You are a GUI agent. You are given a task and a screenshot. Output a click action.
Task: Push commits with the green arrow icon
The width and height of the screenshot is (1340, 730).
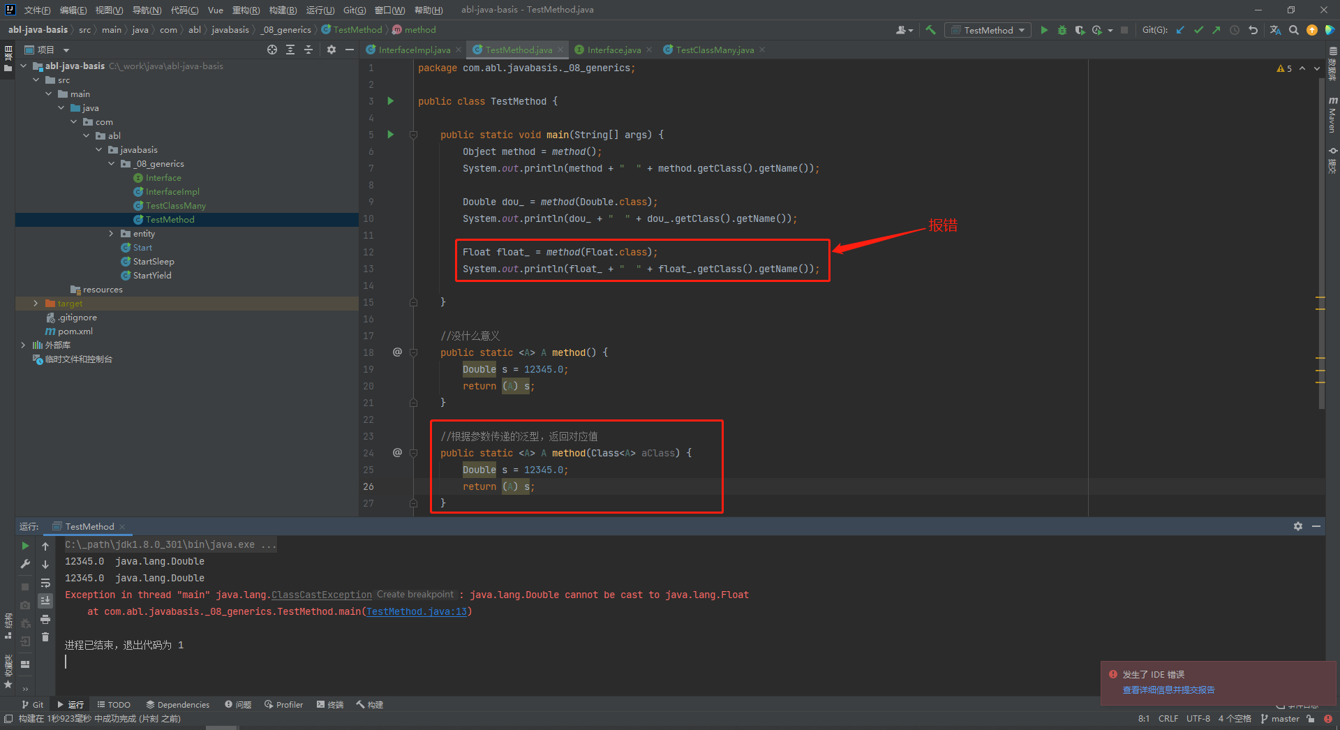point(1216,30)
